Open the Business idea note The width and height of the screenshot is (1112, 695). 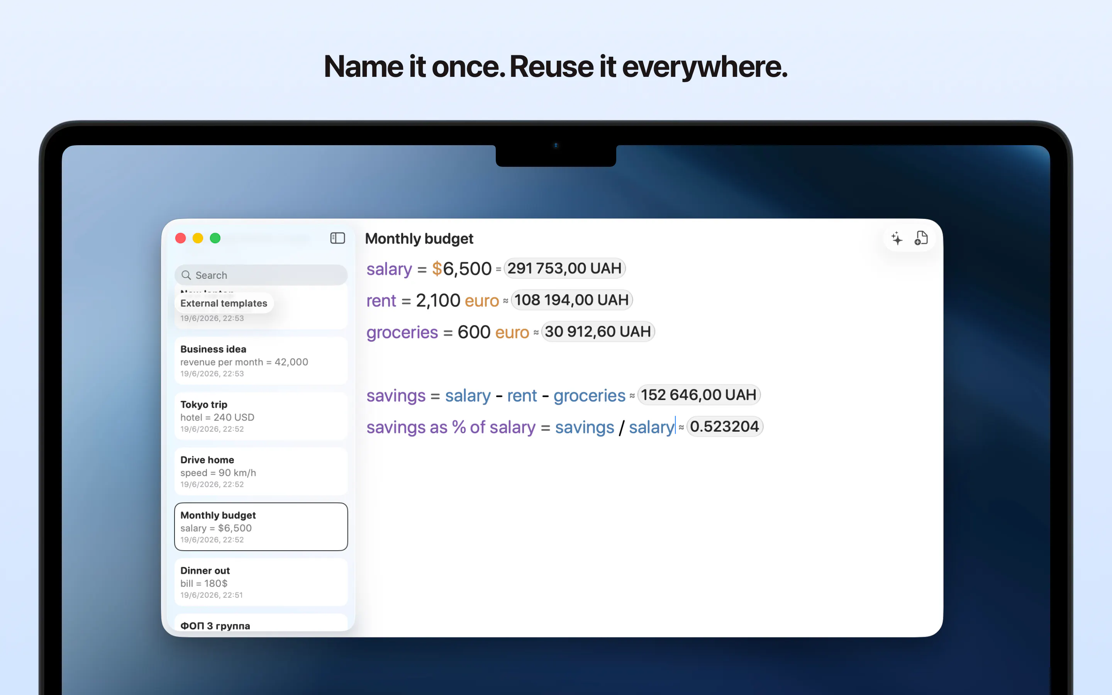261,361
